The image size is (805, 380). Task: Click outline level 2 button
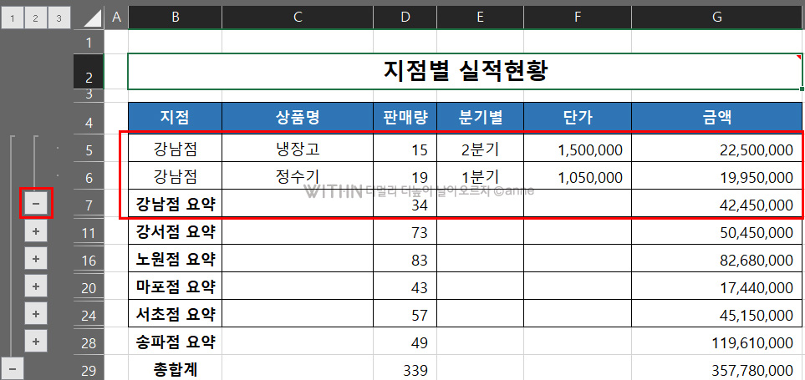pyautogui.click(x=35, y=18)
